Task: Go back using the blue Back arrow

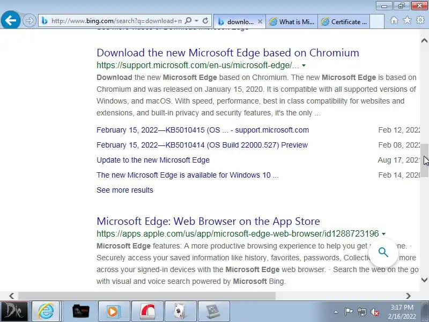Action: pyautogui.click(x=10, y=20)
